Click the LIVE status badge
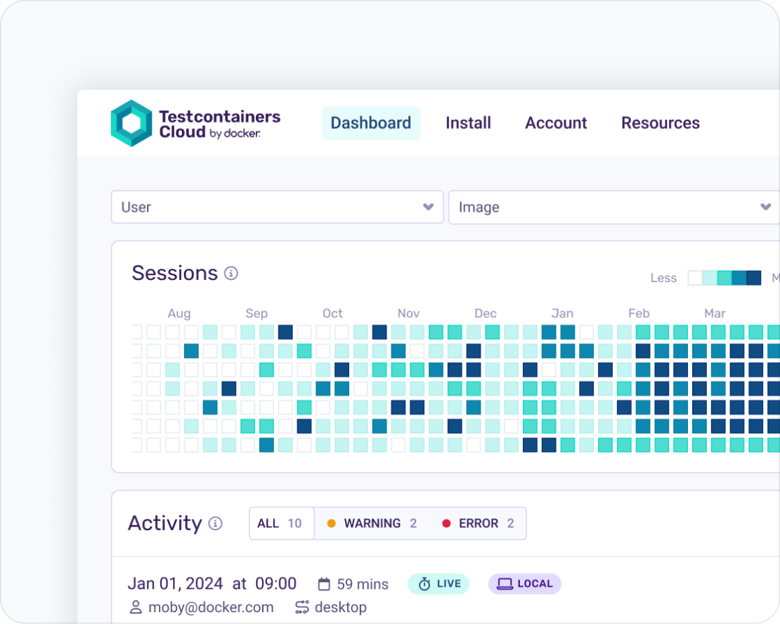The height and width of the screenshot is (624, 780). (438, 583)
